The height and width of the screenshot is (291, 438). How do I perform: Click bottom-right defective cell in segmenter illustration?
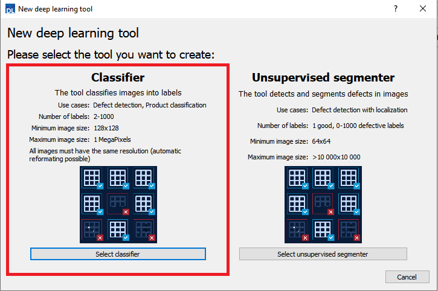(x=349, y=230)
